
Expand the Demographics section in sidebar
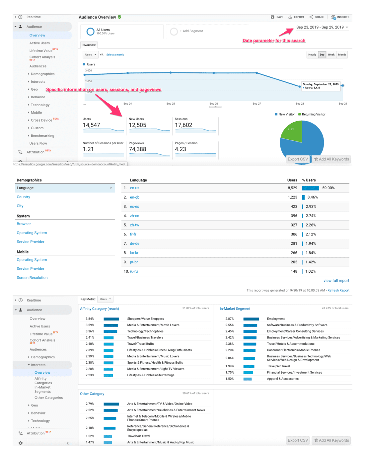[x=42, y=74]
